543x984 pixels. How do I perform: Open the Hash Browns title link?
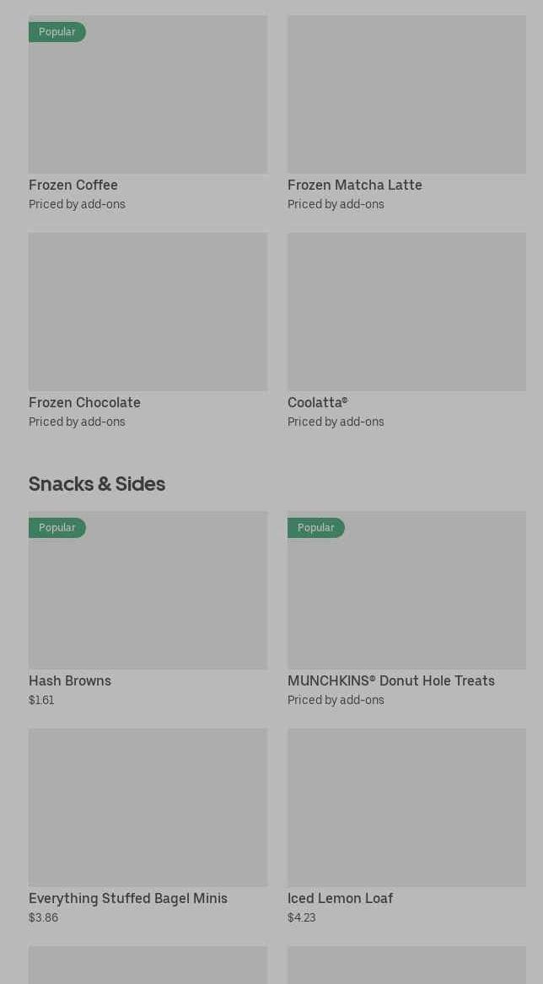tap(70, 680)
